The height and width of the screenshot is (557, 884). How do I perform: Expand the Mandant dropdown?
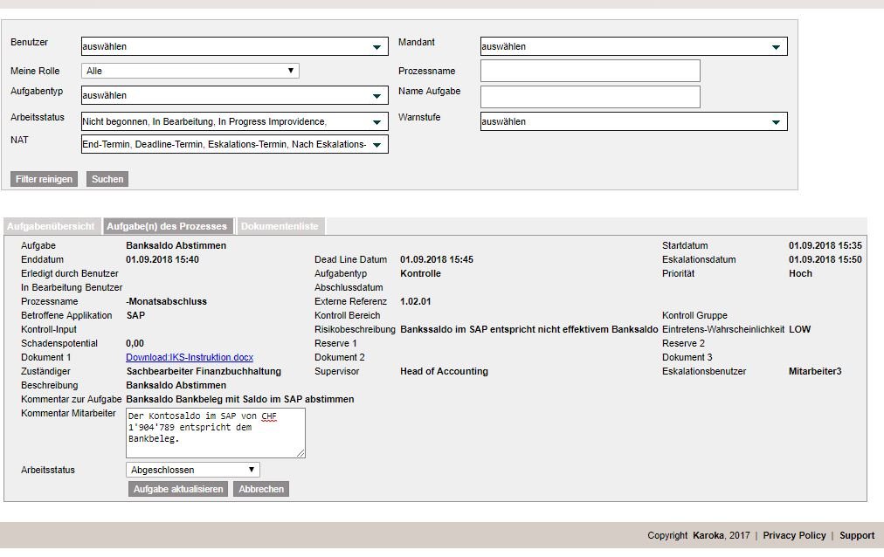(x=633, y=46)
